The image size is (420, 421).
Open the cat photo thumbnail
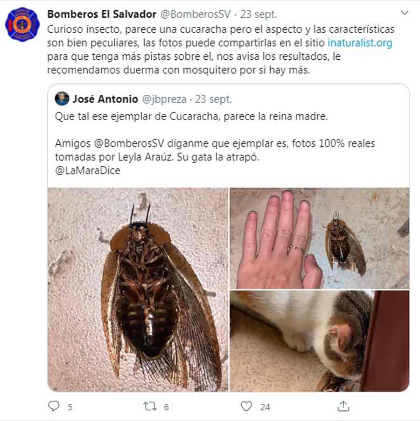coord(320,341)
